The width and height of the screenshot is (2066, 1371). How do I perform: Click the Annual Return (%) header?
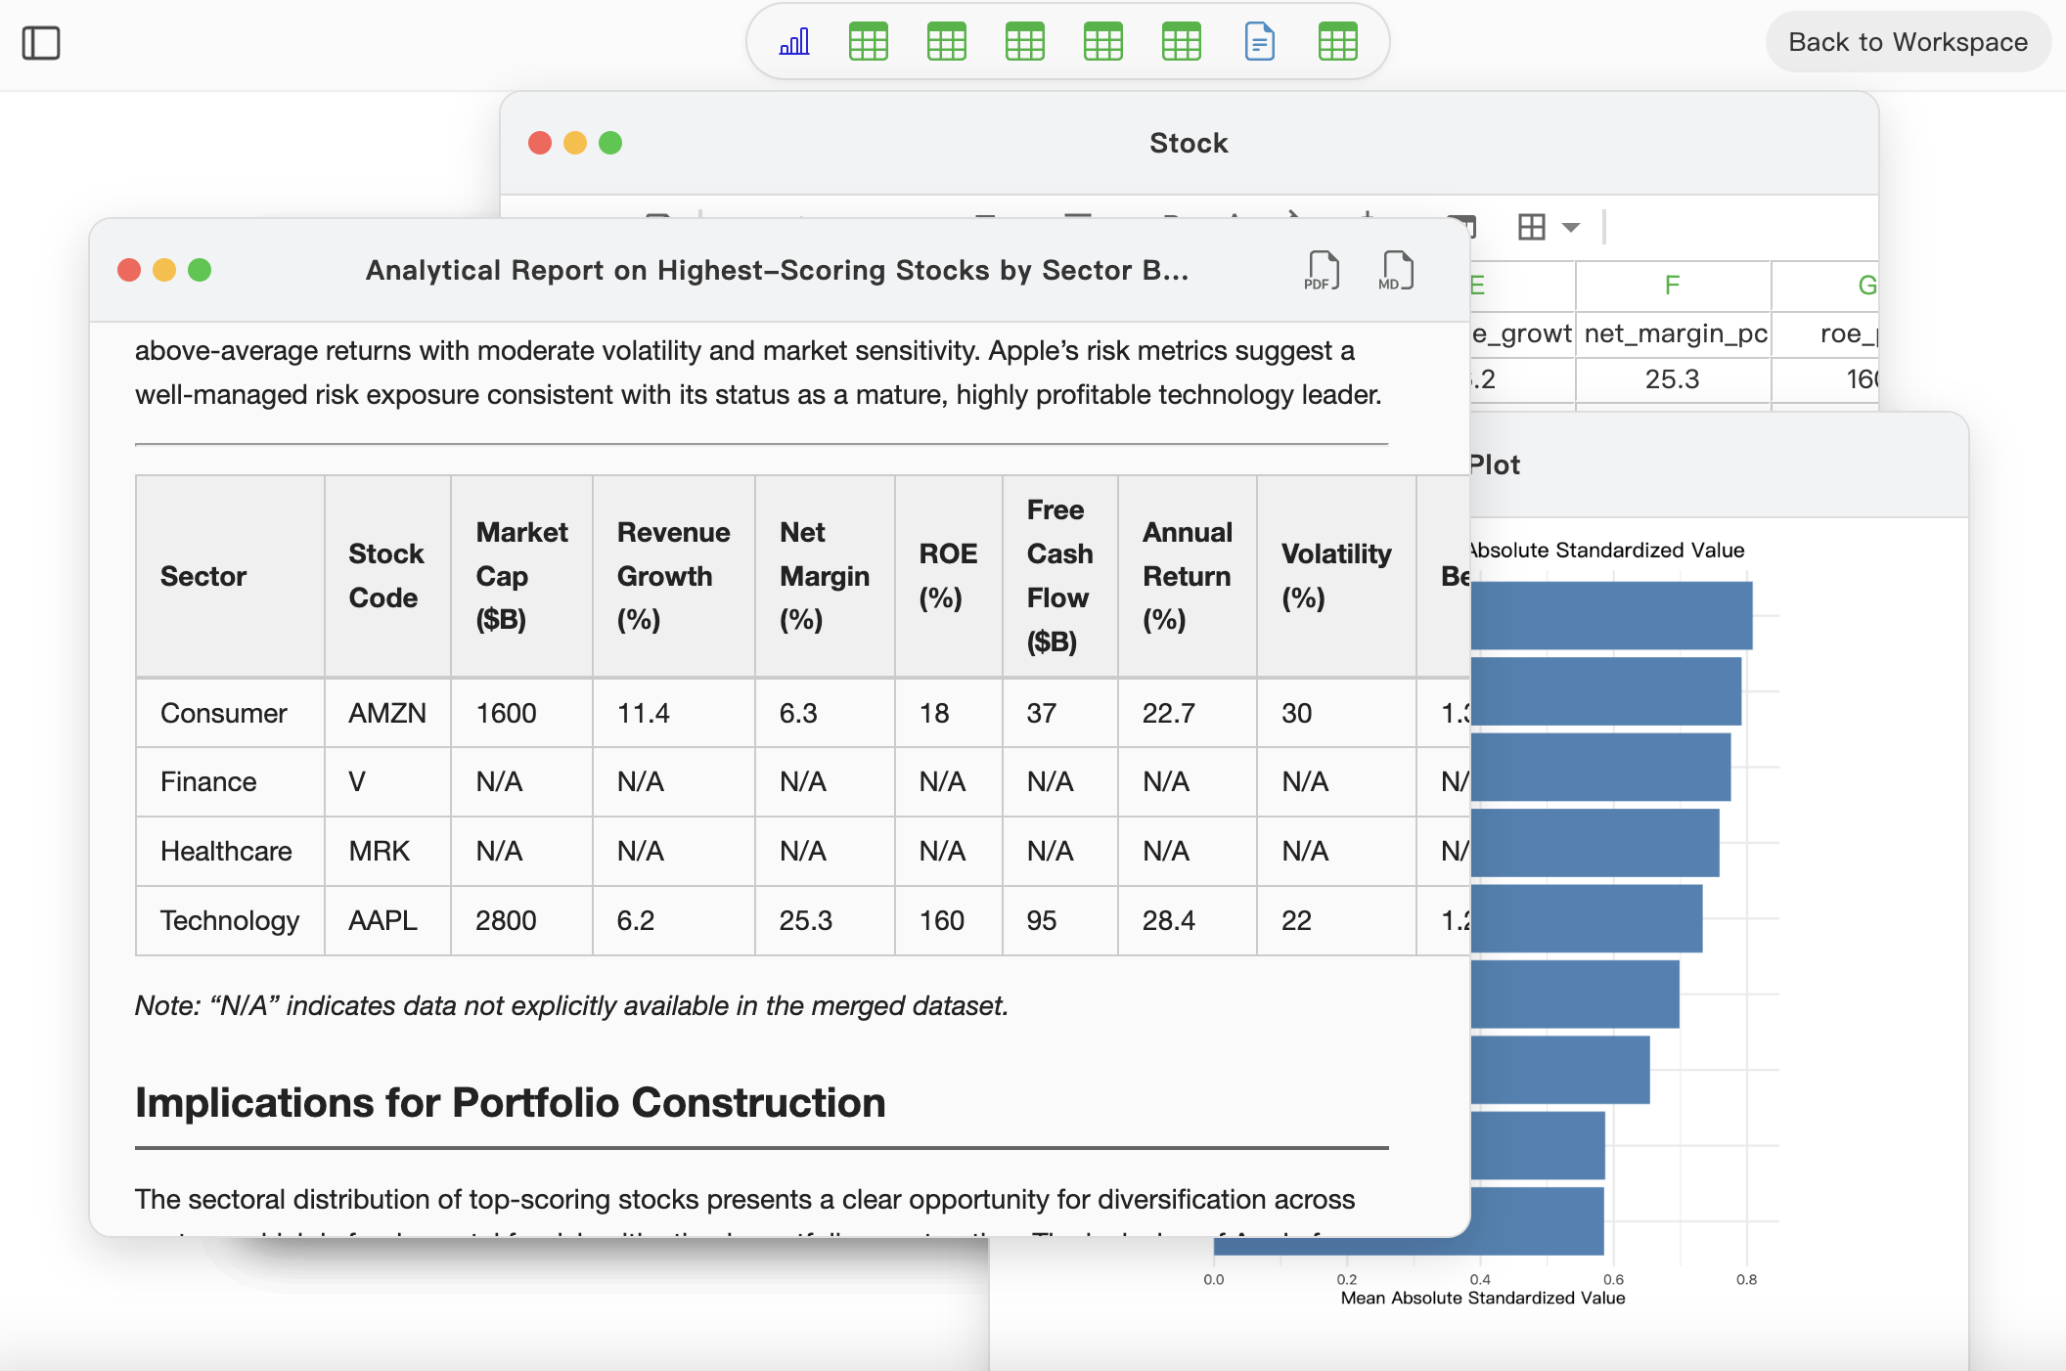pyautogui.click(x=1188, y=576)
